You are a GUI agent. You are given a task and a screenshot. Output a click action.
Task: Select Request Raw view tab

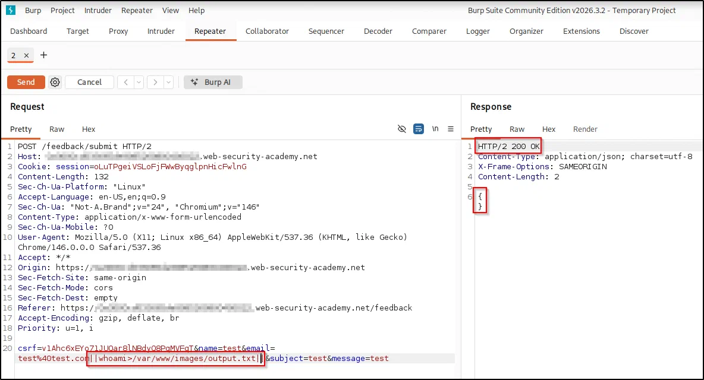pos(57,129)
